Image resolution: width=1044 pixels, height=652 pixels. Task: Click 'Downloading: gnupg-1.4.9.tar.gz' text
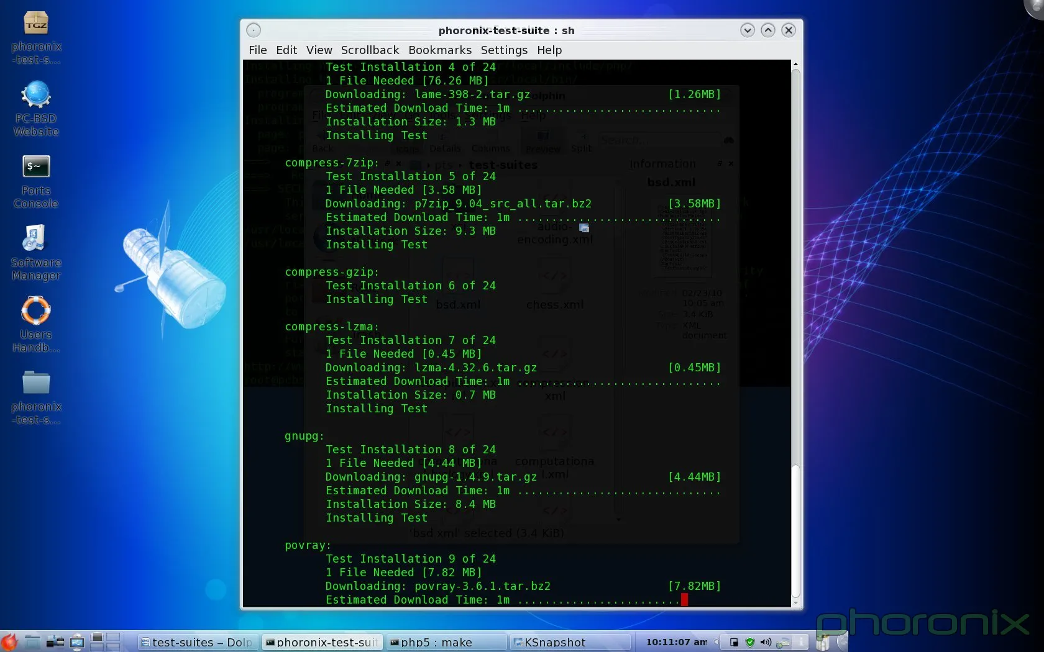(431, 477)
